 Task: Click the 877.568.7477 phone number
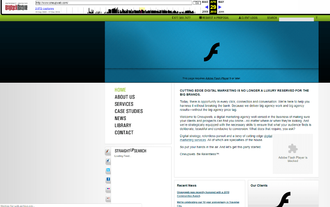[181, 18]
